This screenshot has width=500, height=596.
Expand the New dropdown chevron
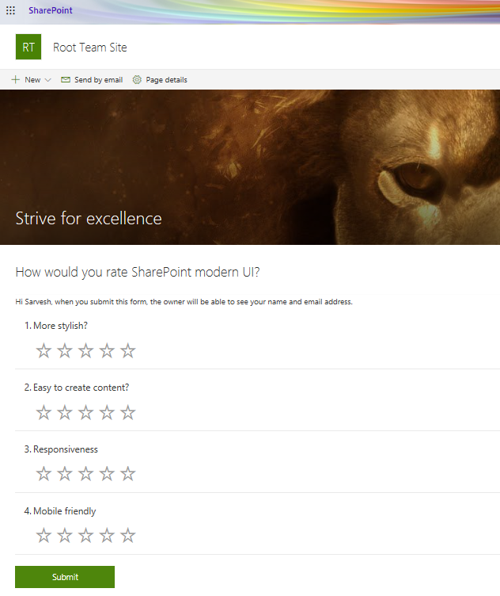[x=47, y=80]
